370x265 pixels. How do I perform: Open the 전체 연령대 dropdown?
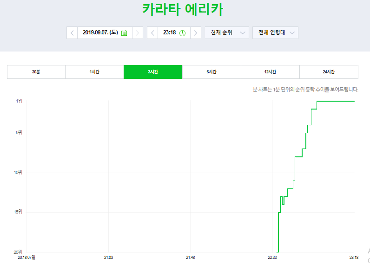point(275,33)
